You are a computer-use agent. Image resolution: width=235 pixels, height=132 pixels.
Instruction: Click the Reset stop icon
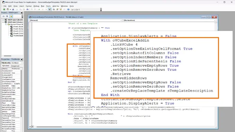pos(46,10)
